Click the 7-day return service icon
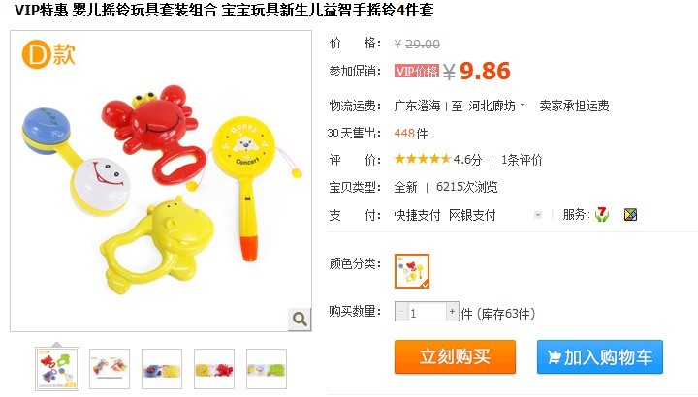Screen dimensions: 698x397 [602, 215]
